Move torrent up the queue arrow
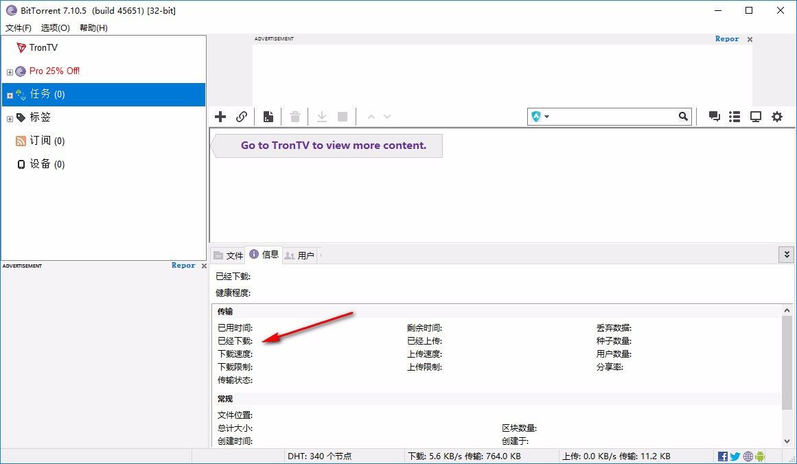This screenshot has width=797, height=464. click(x=371, y=117)
